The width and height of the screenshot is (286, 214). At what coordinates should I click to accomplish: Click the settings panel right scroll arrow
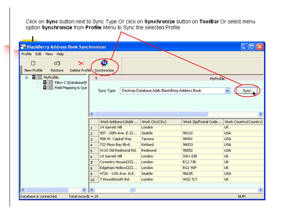[x=260, y=114]
